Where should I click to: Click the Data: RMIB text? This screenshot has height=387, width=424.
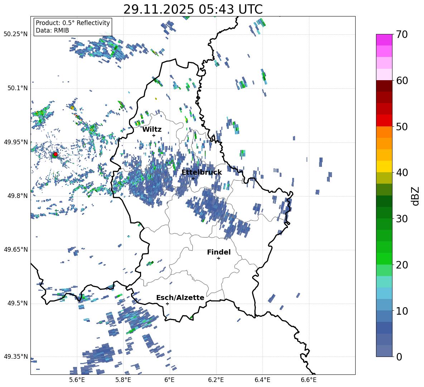coord(52,30)
